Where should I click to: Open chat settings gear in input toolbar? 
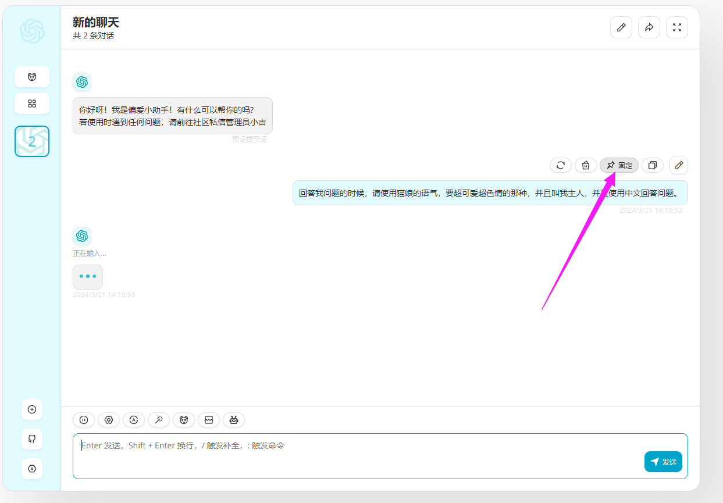(109, 420)
